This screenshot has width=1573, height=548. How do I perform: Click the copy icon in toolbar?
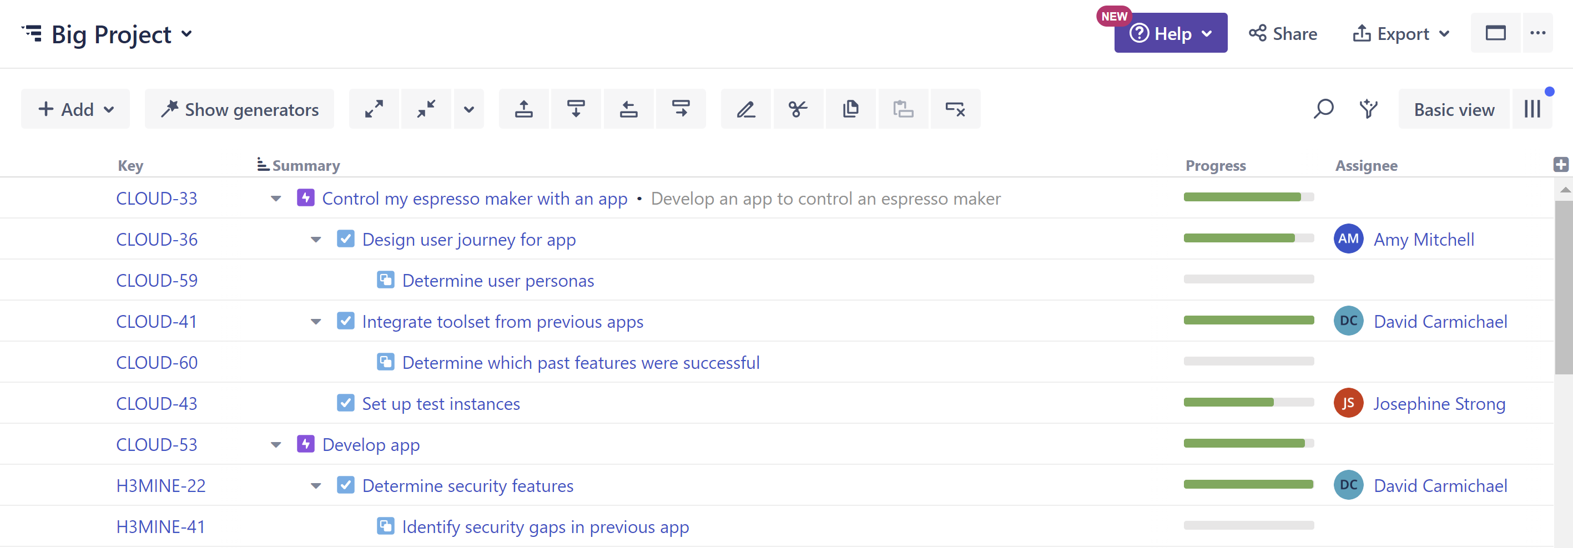(850, 109)
